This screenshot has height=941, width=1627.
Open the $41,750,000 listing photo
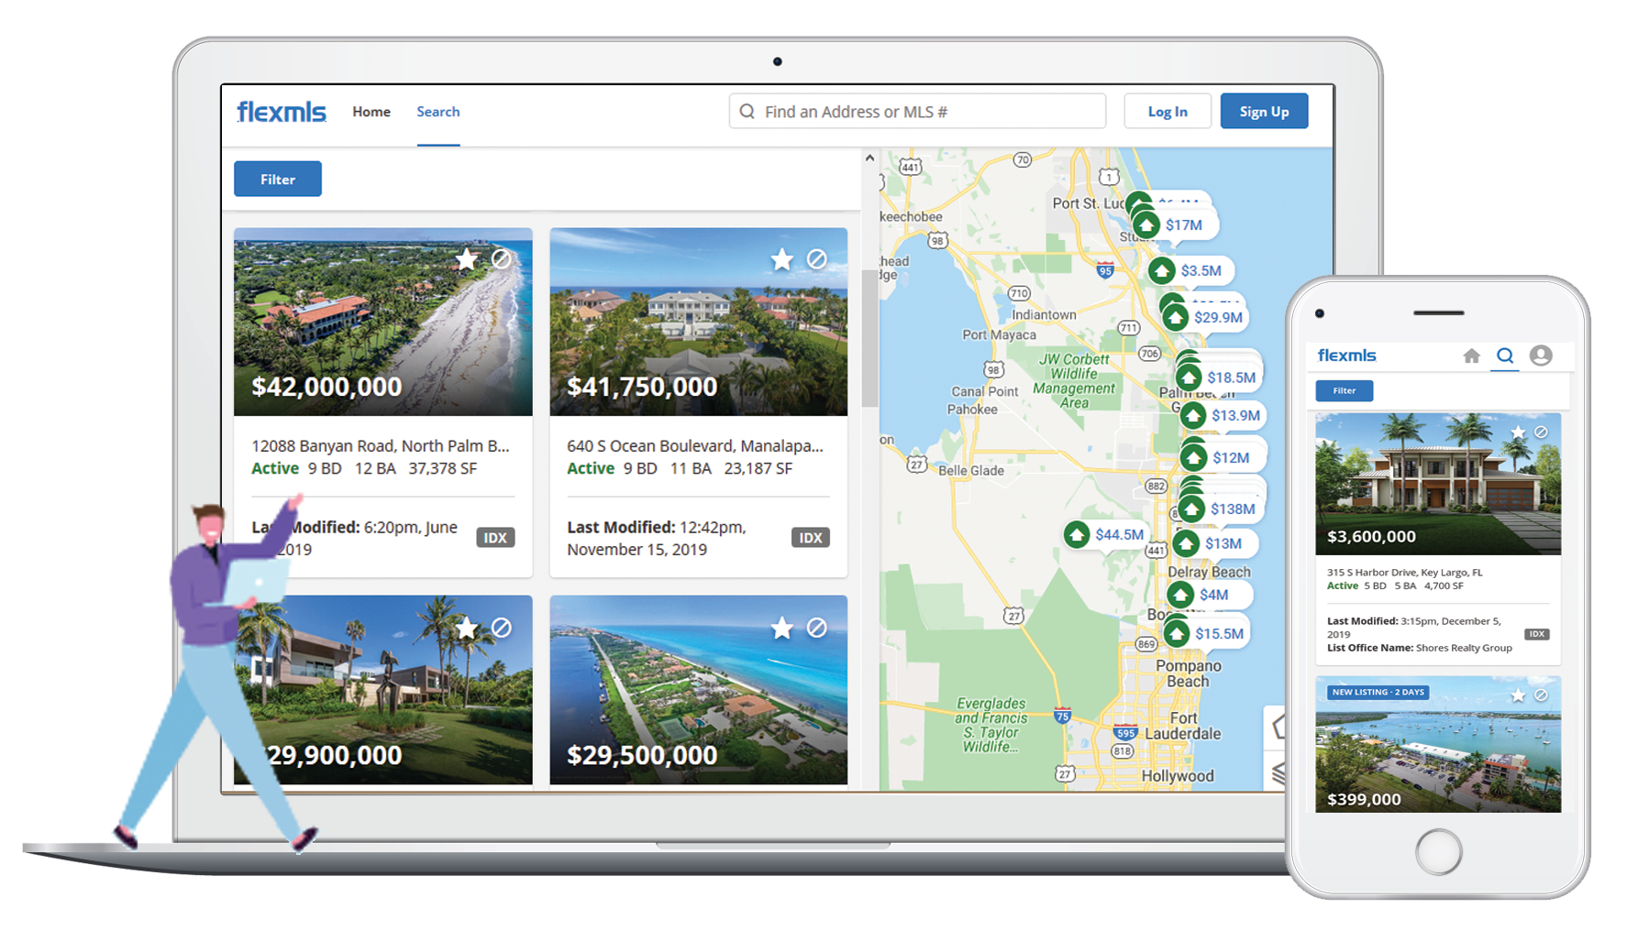point(698,322)
